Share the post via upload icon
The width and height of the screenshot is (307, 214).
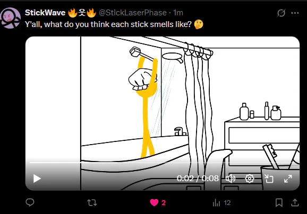[x=295, y=202]
